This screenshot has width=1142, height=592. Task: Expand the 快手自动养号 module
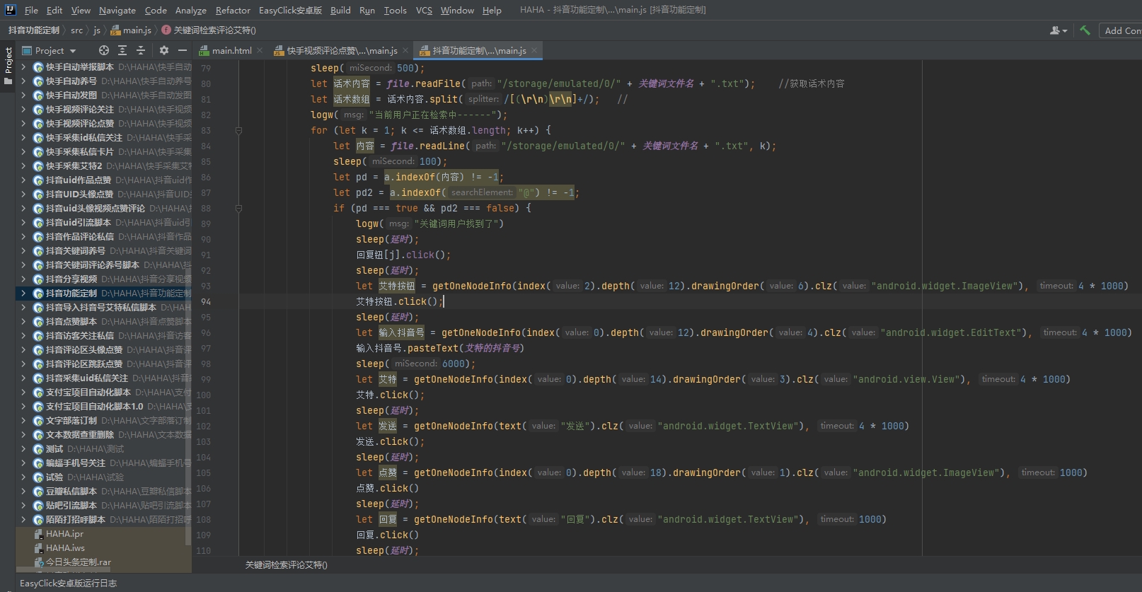23,81
